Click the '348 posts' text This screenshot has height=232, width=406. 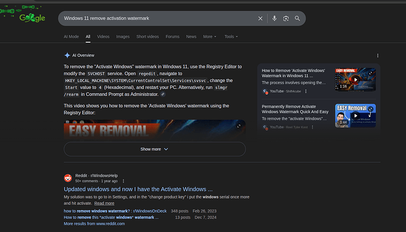[179, 211]
